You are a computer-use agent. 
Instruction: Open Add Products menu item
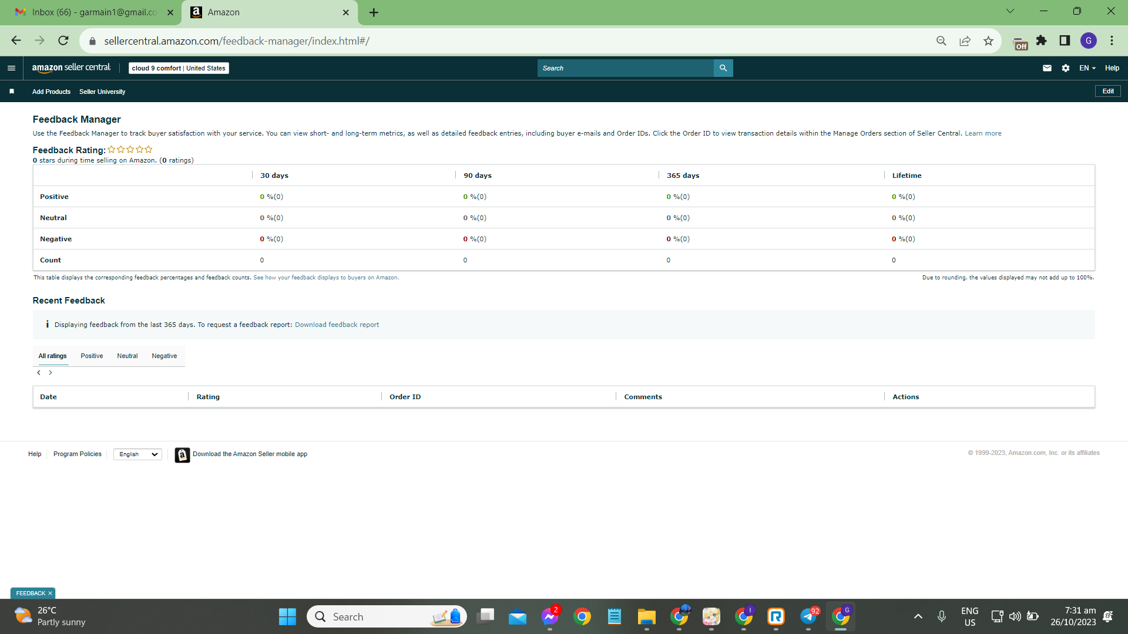click(x=51, y=92)
